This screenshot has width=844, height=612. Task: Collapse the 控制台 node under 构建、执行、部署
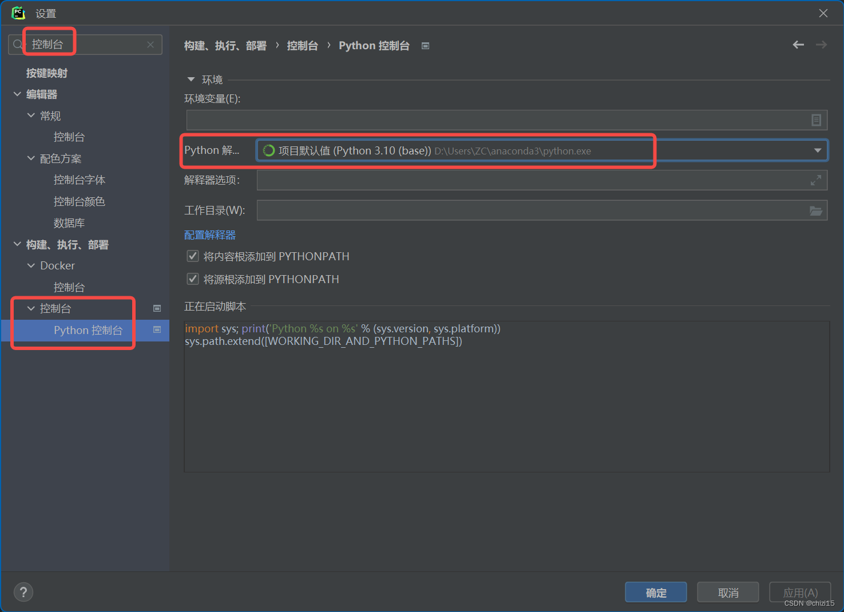[31, 308]
